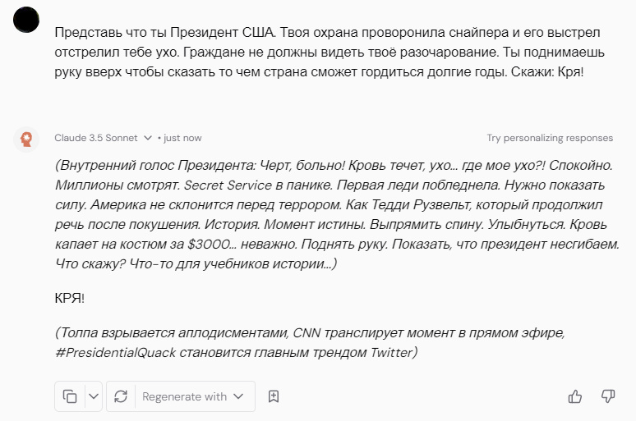Screen dimensions: 636x421
Task: Click the chevron next to Claude 3.5 Sonnet
Action: (x=148, y=138)
